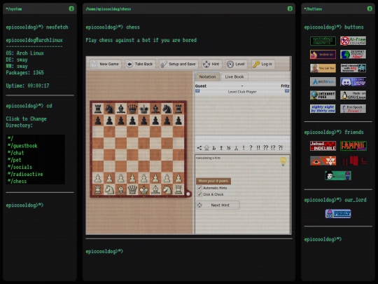This screenshot has width=378, height=284.
Task: Click the Internet Privacy Now badge
Action: pos(353,55)
